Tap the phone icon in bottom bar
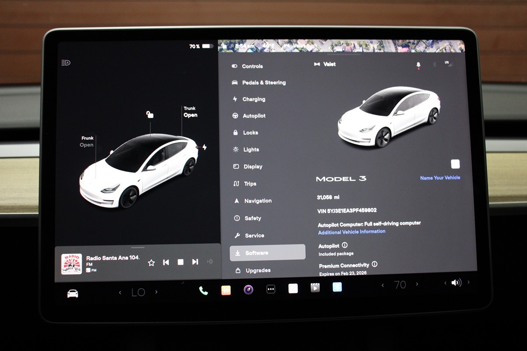527x351 pixels. (x=203, y=290)
